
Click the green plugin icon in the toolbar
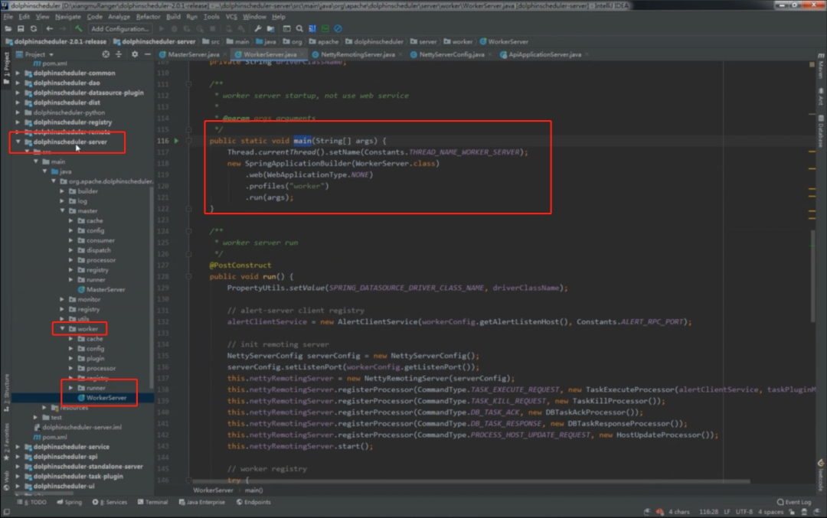coord(325,28)
